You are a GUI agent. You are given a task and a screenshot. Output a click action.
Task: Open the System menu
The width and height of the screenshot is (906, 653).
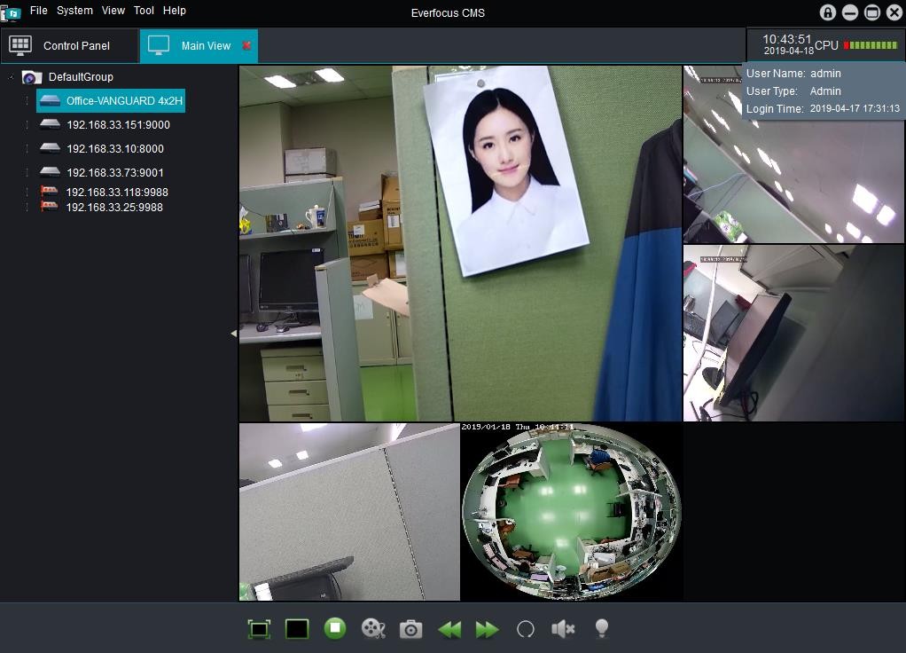(74, 11)
